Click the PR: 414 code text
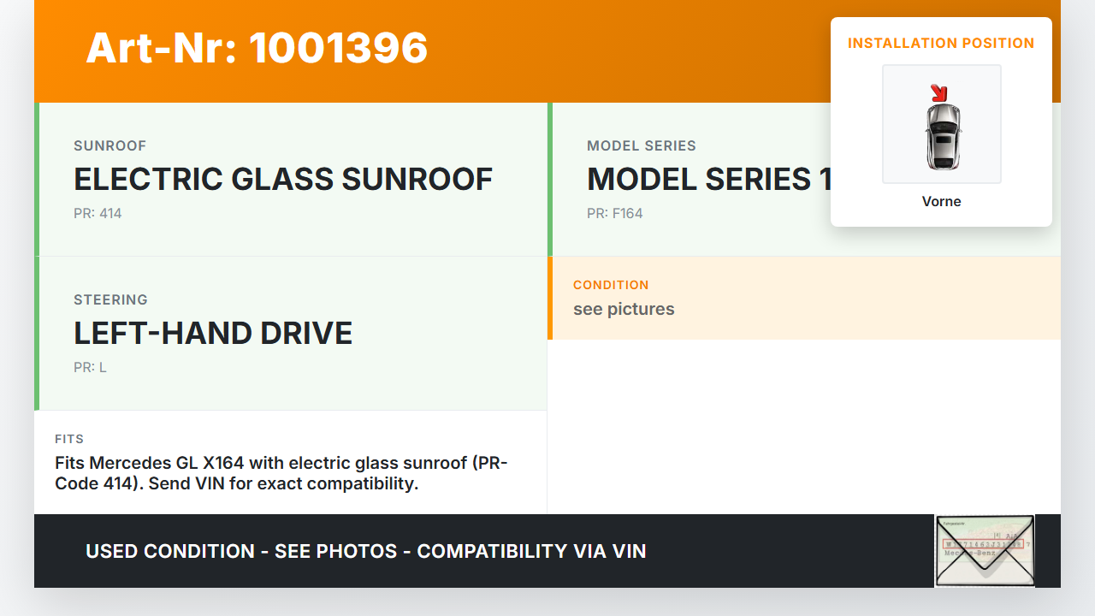Screen dimensions: 1095x616 98,213
